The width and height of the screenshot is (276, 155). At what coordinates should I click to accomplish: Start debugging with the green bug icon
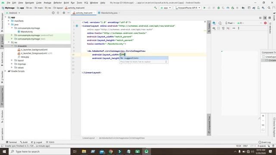219,8
